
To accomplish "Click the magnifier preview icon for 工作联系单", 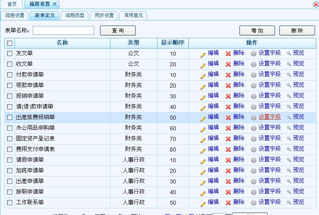I will pos(289,202).
